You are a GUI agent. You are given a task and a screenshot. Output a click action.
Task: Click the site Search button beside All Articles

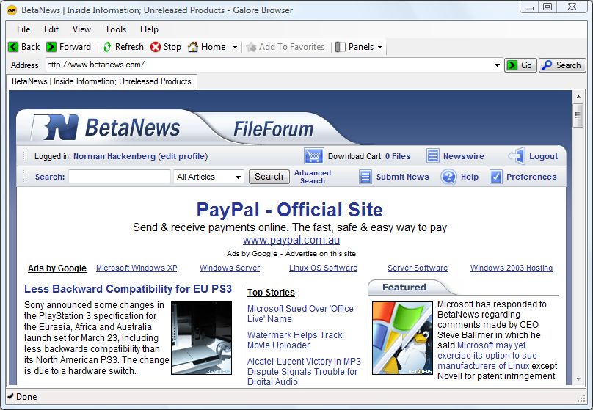pyautogui.click(x=269, y=177)
